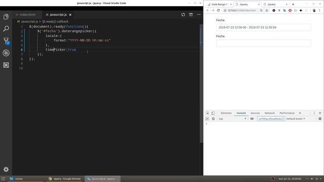Reload the Chrome page
The width and height of the screenshot is (324, 182).
coord(218,10)
